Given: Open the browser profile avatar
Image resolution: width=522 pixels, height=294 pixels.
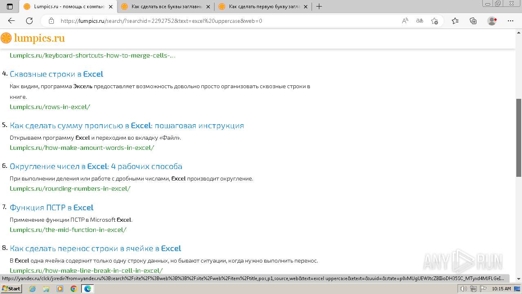Looking at the screenshot, I should tap(492, 21).
